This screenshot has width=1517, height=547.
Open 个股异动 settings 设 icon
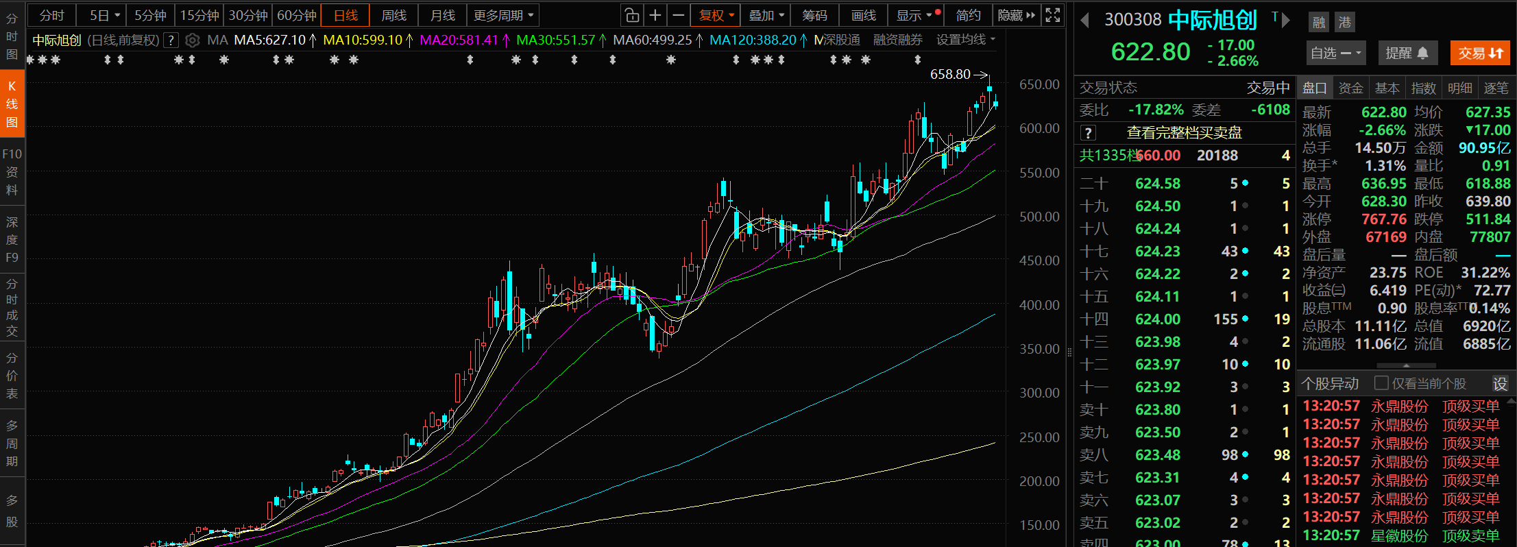coord(1501,384)
